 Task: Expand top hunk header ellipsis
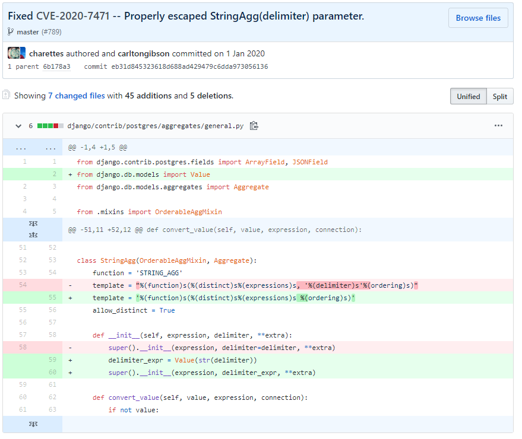21,147
